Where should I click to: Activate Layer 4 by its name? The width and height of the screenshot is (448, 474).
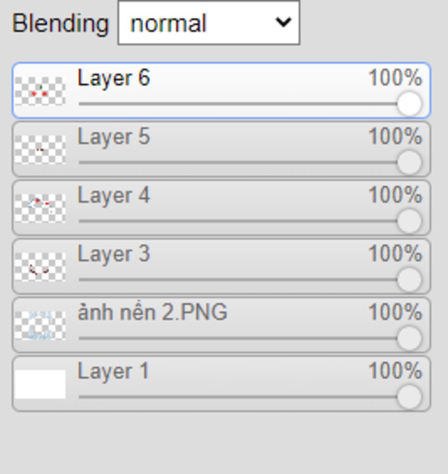click(114, 195)
